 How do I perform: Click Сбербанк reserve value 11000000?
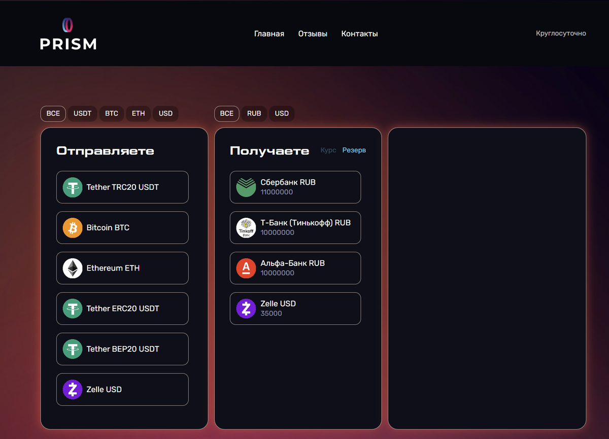pos(277,192)
